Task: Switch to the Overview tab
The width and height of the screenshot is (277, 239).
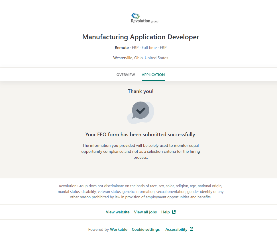Action: (126, 75)
